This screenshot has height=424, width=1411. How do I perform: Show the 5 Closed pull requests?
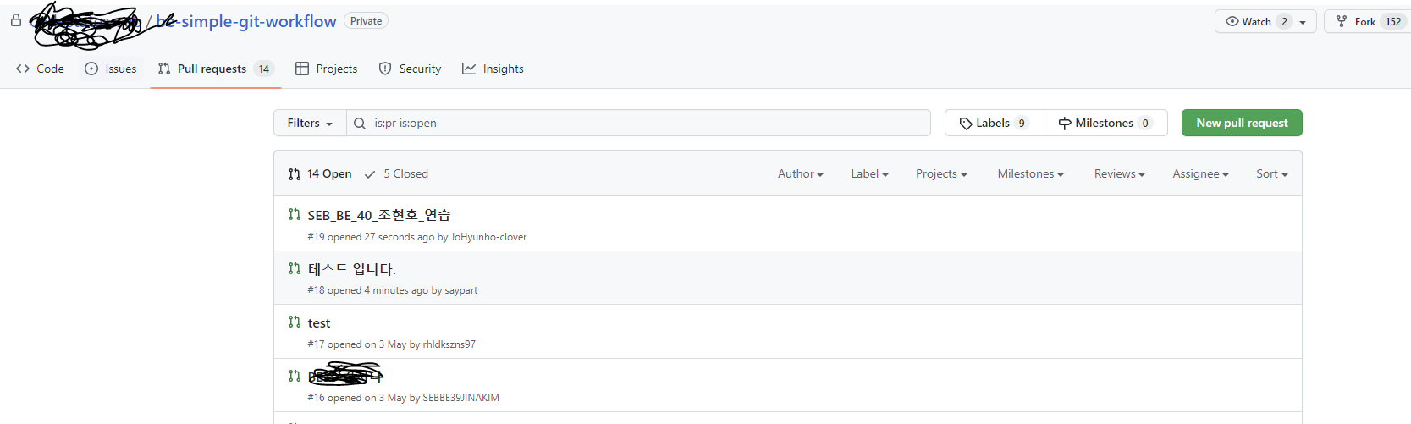(x=396, y=173)
